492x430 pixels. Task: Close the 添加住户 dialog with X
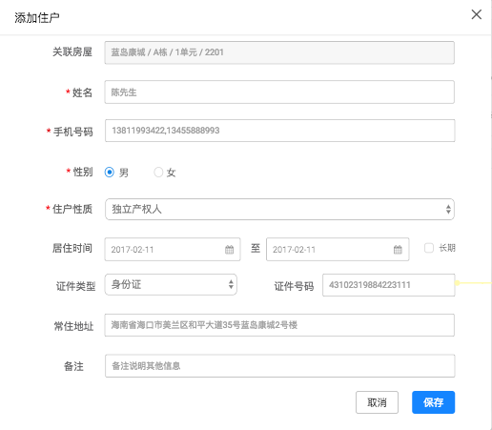coord(476,14)
